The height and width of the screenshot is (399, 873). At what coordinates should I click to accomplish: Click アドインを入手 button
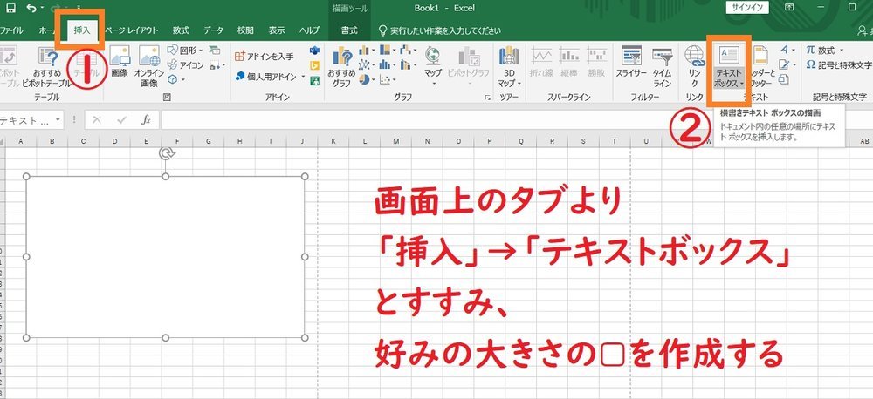[265, 56]
